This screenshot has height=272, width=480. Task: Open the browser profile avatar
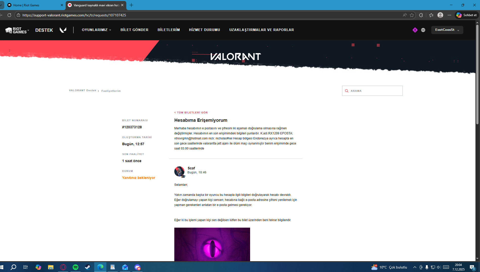pyautogui.click(x=440, y=15)
